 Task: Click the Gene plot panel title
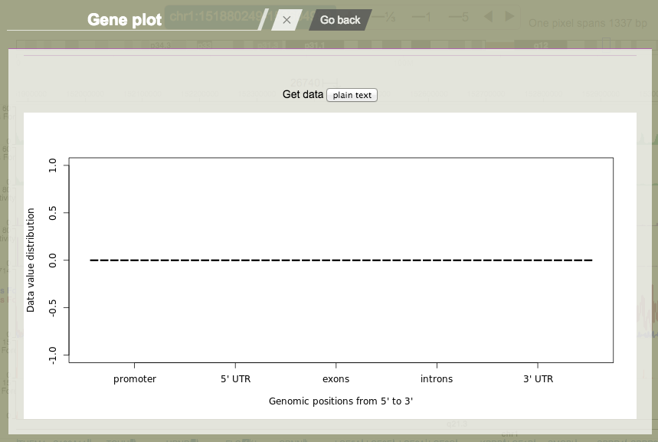click(124, 20)
